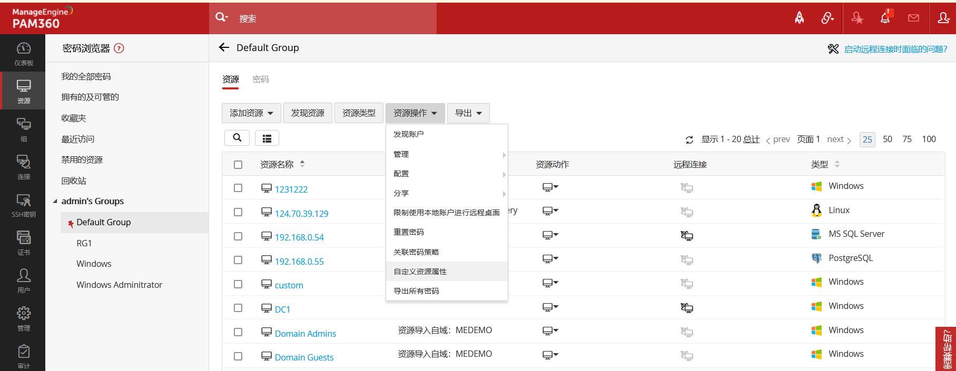This screenshot has width=956, height=371.
Task: Go to the next page link
Action: (x=839, y=139)
